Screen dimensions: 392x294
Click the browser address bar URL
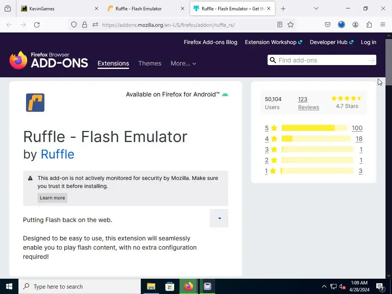pyautogui.click(x=168, y=25)
